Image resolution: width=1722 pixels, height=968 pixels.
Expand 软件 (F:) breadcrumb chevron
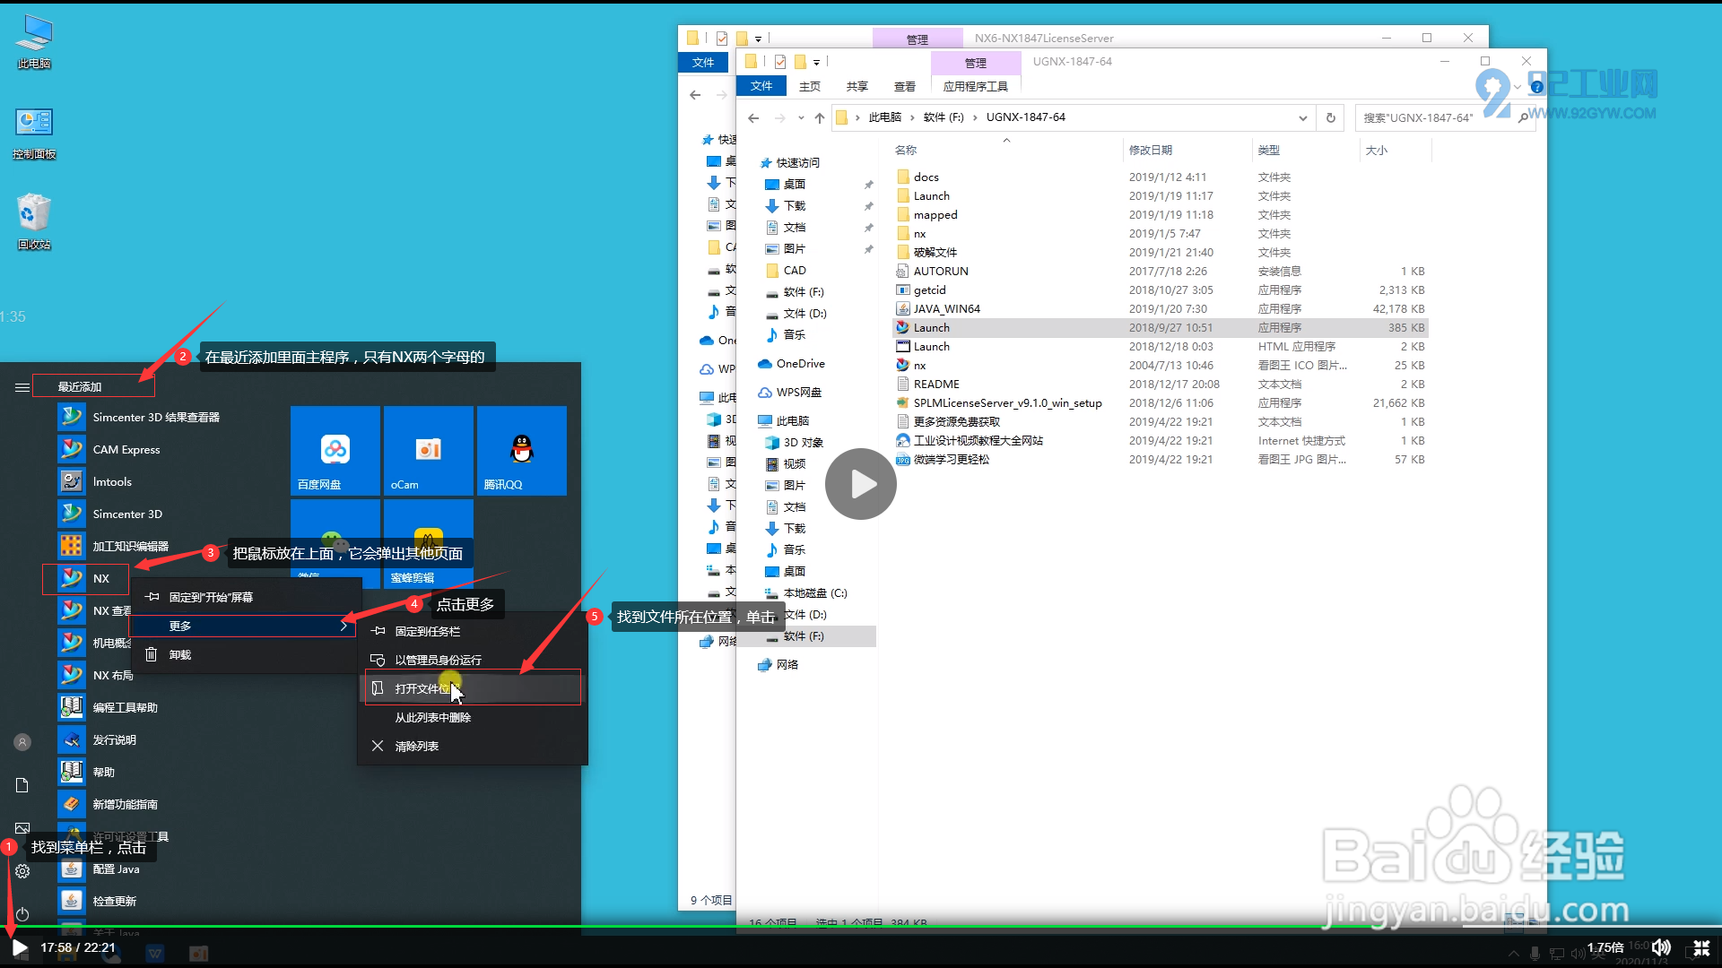click(x=975, y=117)
